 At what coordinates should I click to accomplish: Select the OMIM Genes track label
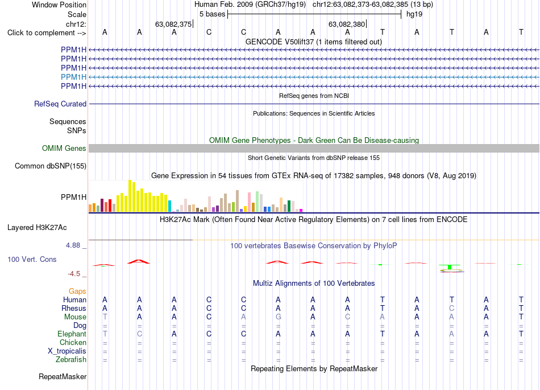click(x=64, y=148)
